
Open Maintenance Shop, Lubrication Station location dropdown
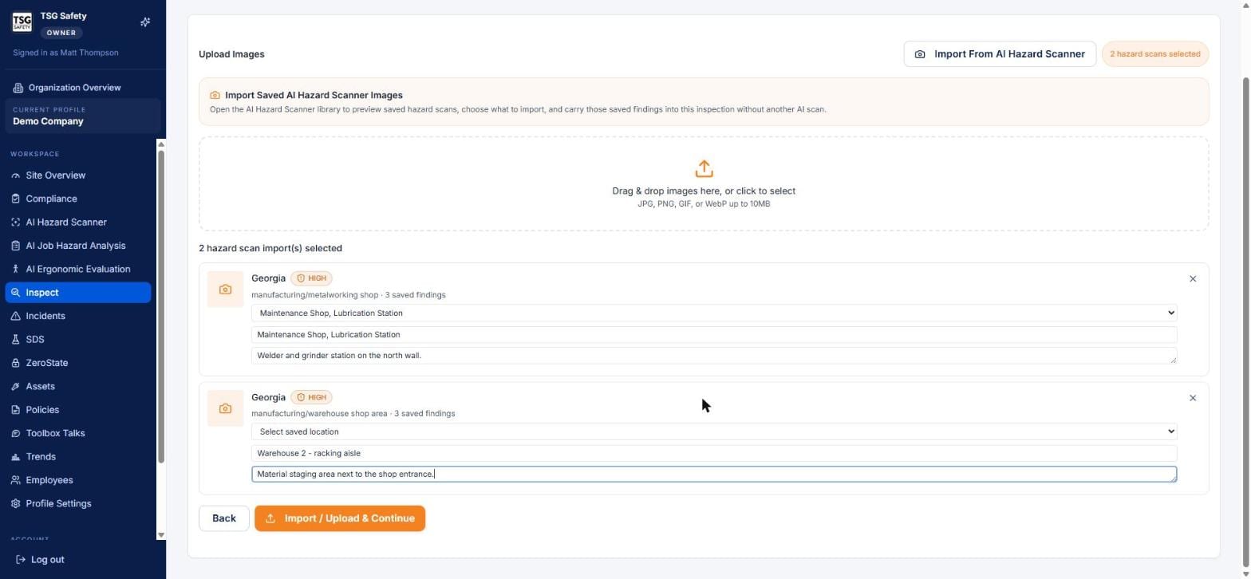[714, 313]
